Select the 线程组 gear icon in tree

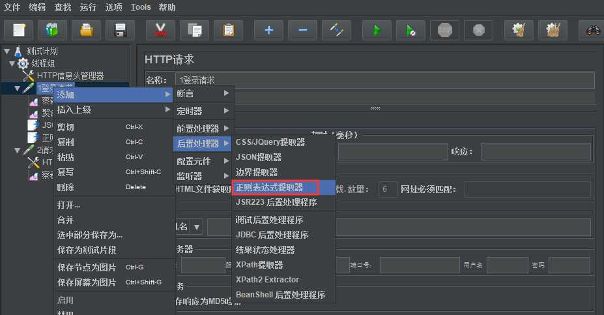pos(23,63)
